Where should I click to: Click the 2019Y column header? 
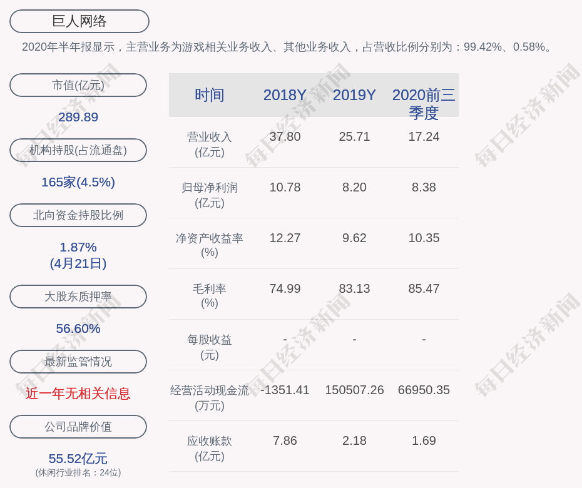click(354, 95)
